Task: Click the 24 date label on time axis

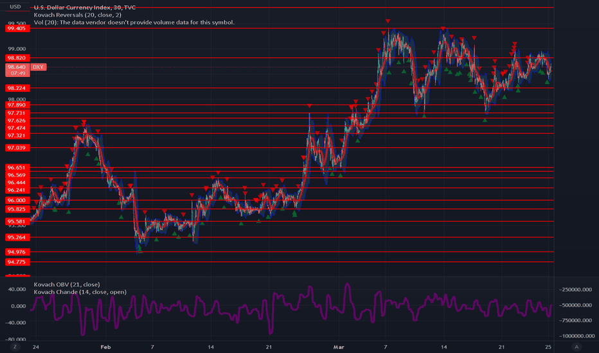Action: (36, 347)
